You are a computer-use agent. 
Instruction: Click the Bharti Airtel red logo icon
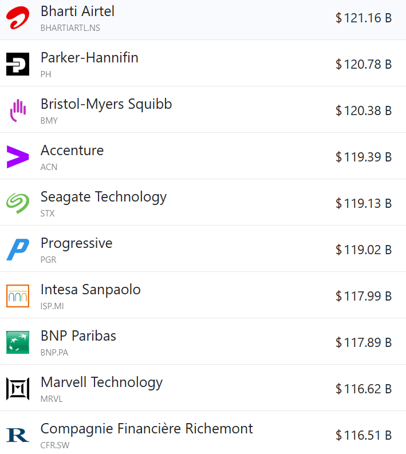pyautogui.click(x=18, y=18)
